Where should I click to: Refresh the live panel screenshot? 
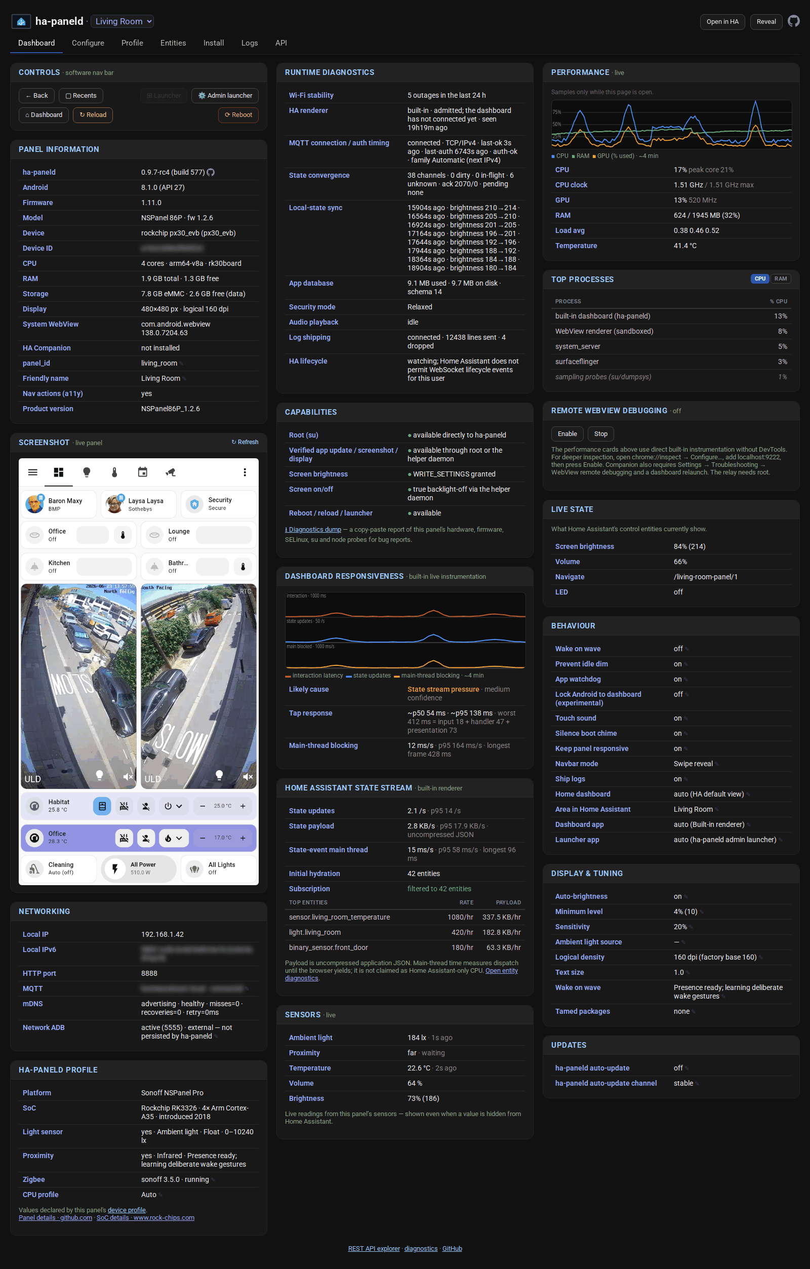pyautogui.click(x=245, y=442)
